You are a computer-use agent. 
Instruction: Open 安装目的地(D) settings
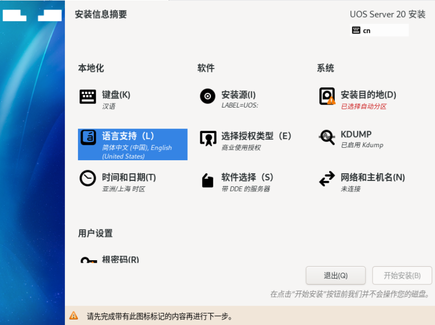[368, 95]
